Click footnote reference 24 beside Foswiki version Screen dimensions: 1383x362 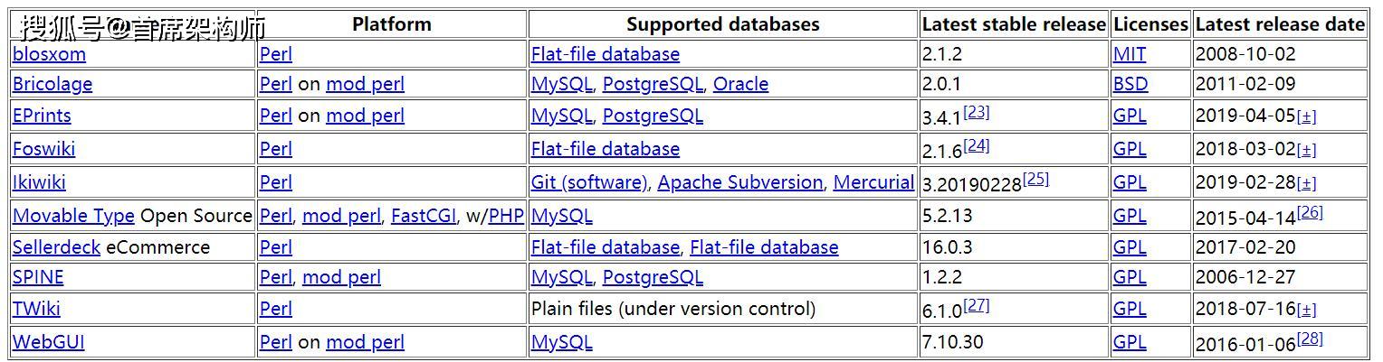coord(976,145)
